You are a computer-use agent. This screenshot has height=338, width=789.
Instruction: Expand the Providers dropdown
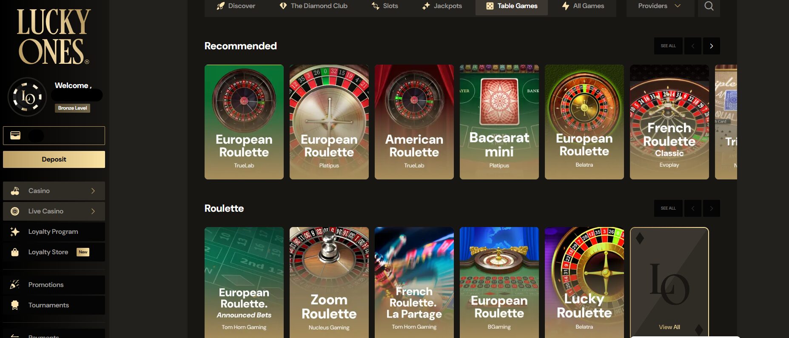click(x=659, y=6)
